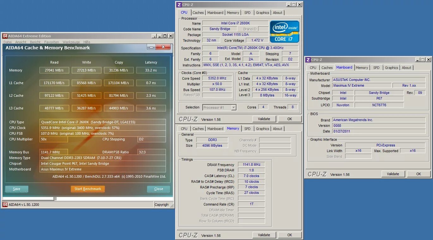Select CPU tab in the CPU-Z Mainboard window
Screen dimensions: 433x240
(x=313, y=68)
